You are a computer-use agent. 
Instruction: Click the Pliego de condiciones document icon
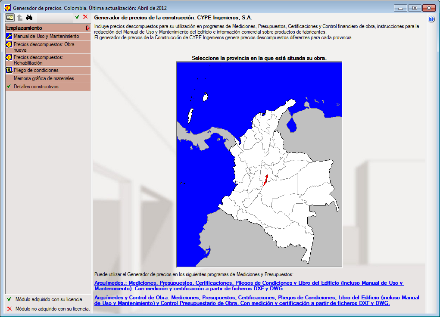pos(9,70)
